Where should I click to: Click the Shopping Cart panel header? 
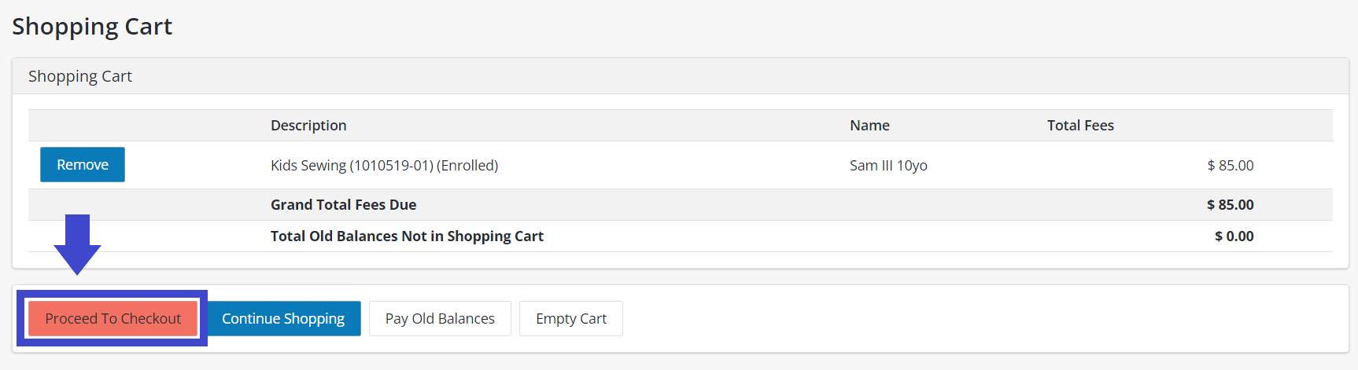[80, 76]
